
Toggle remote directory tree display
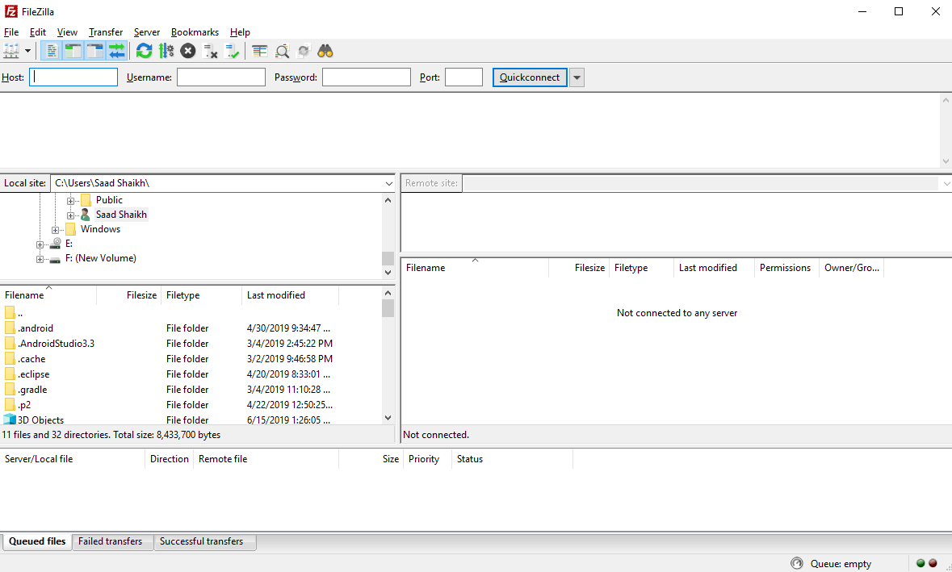click(x=95, y=51)
